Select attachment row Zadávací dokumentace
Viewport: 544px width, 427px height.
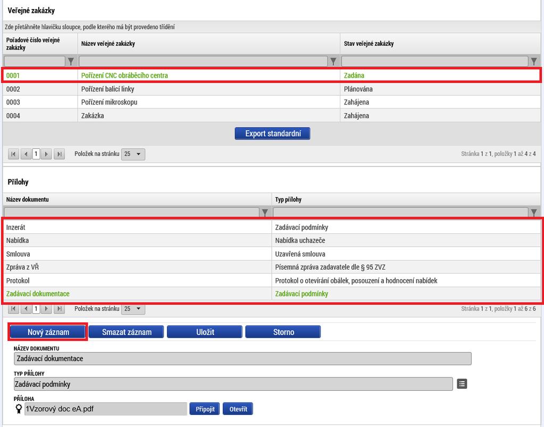coord(272,294)
